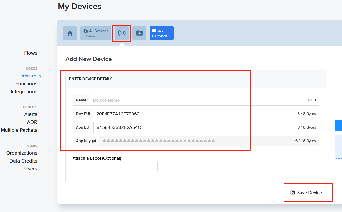Click the chevron beside Devices

[41, 75]
